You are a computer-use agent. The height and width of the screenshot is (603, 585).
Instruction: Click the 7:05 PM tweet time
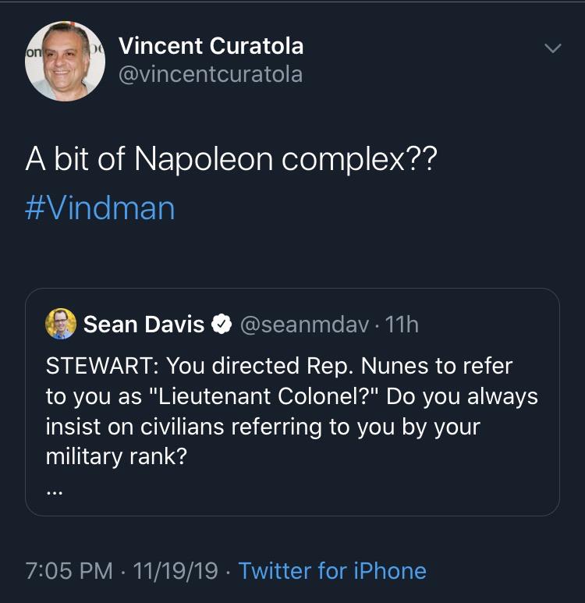(69, 570)
